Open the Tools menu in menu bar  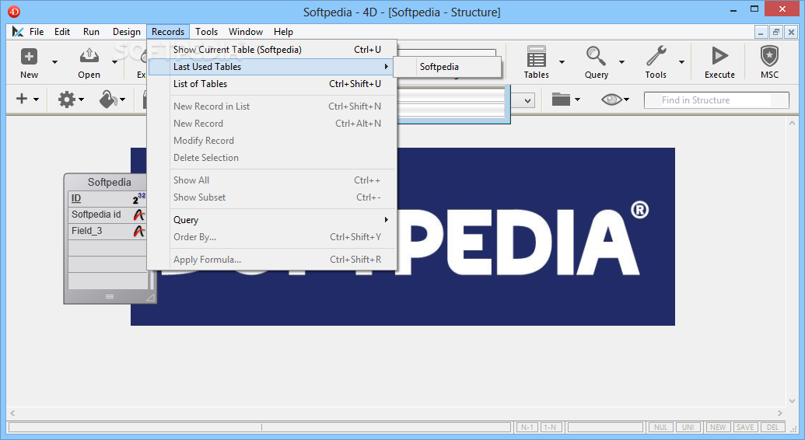206,32
